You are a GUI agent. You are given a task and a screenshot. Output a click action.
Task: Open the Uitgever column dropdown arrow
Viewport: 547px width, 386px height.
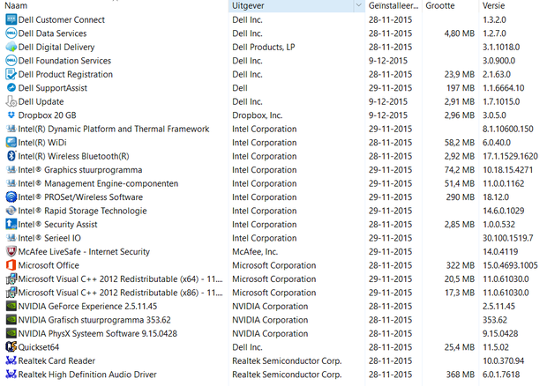(358, 5)
